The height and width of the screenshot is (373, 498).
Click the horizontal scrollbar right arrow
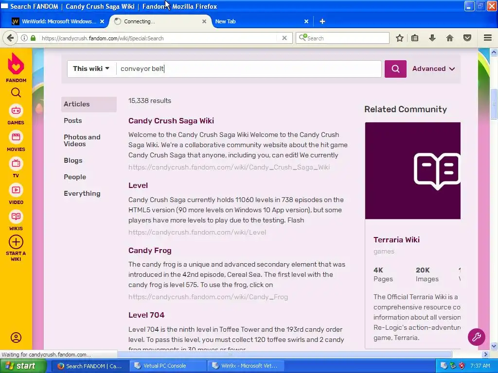click(x=486, y=354)
